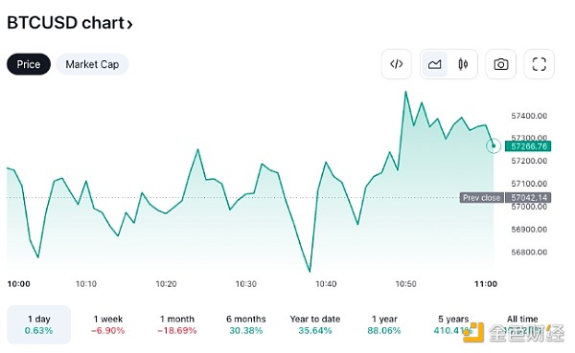
Task: Switch to candlestick chart view
Action: click(x=463, y=64)
